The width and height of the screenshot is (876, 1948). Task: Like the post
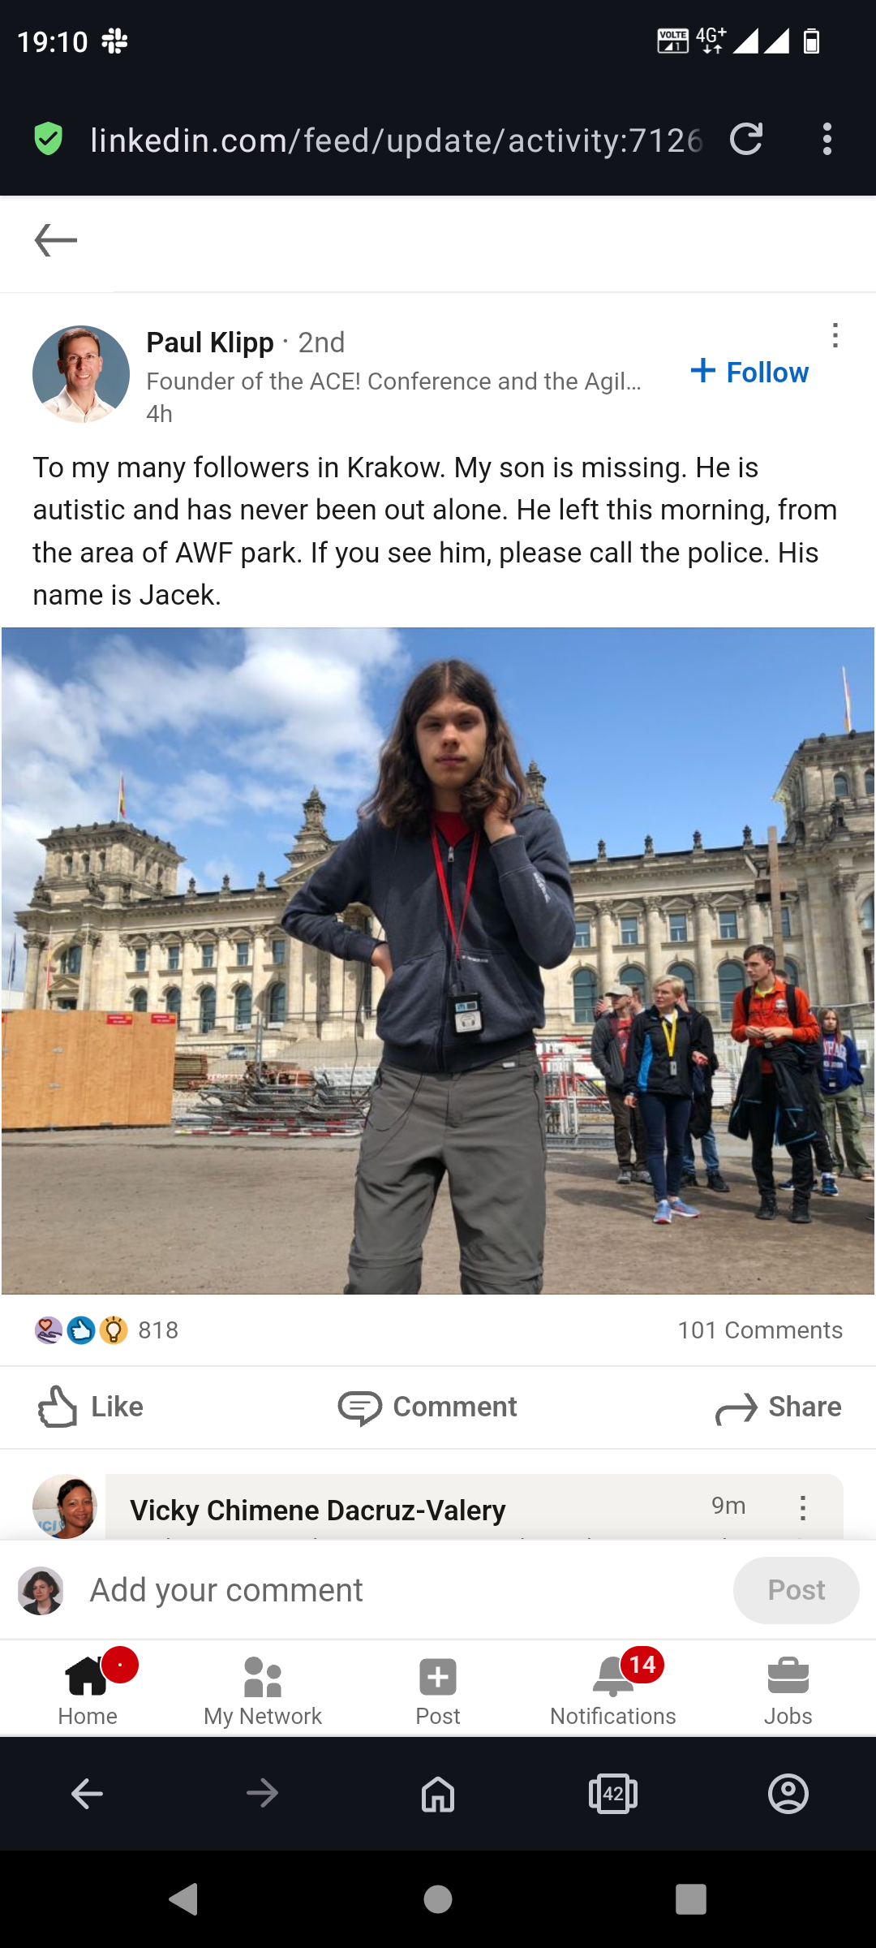(91, 1407)
